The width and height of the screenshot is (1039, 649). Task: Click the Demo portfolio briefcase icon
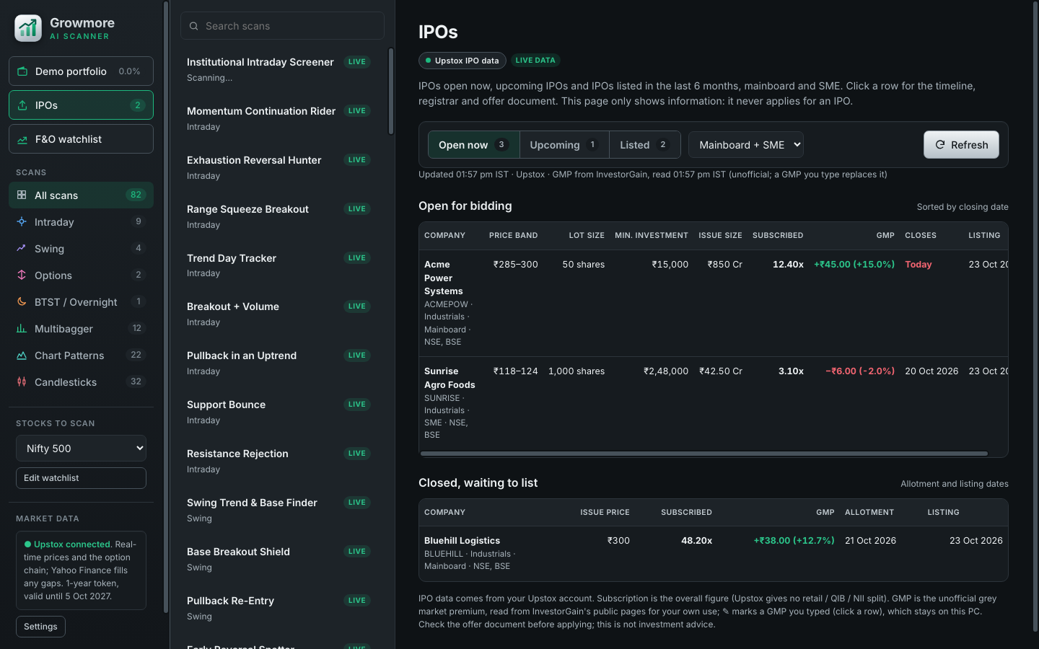pyautogui.click(x=22, y=71)
